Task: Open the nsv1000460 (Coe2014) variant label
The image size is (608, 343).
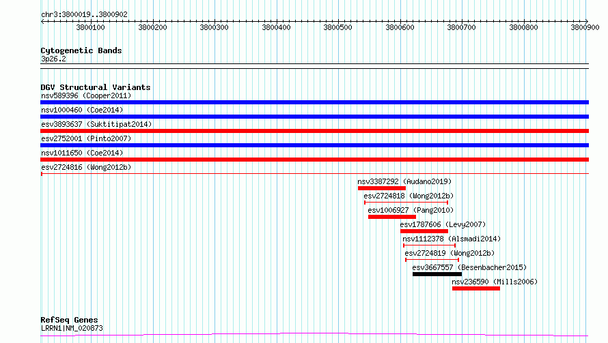Action: click(x=82, y=110)
